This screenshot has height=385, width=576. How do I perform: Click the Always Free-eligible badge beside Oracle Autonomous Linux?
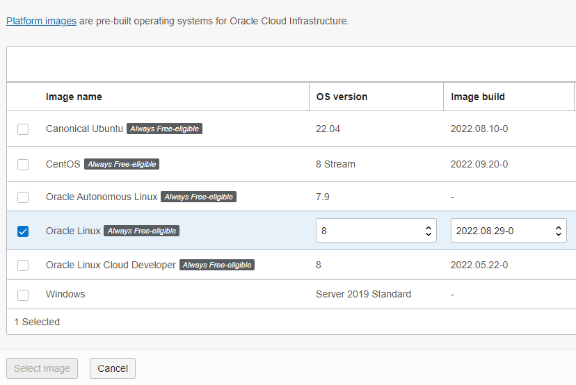199,197
